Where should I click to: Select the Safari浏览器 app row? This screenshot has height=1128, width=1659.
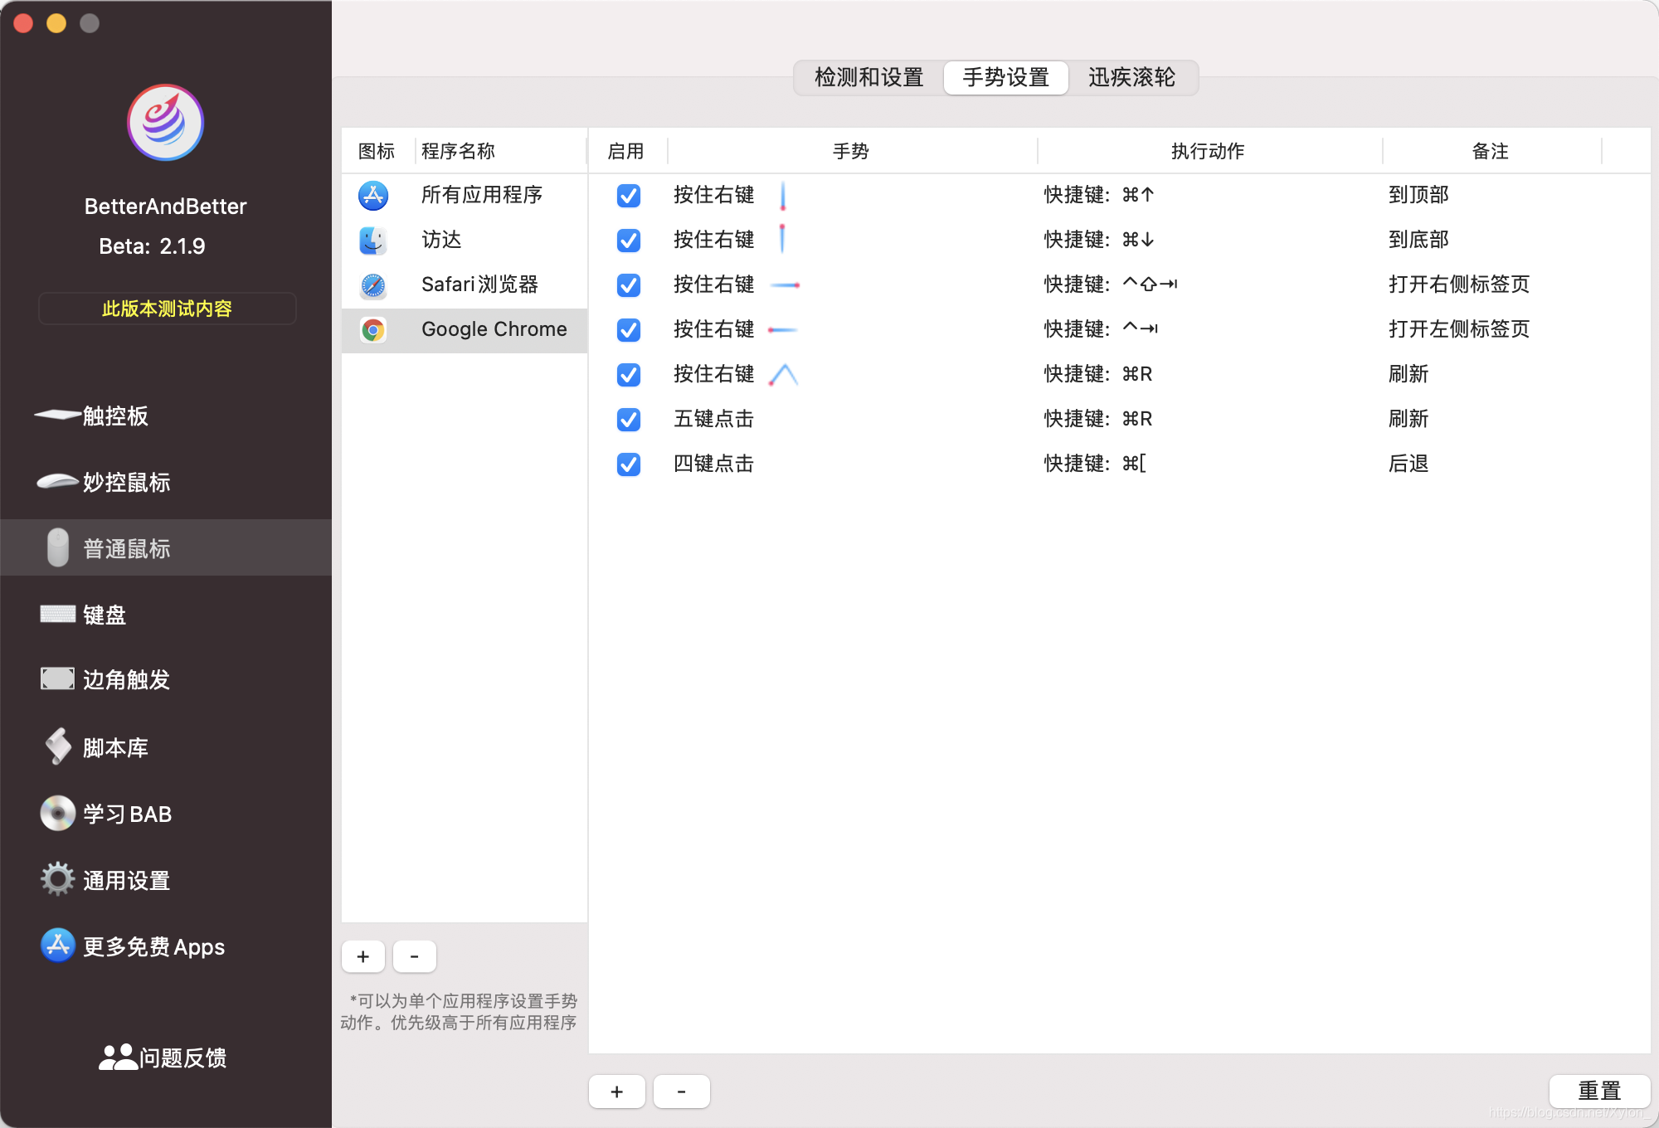(x=479, y=284)
